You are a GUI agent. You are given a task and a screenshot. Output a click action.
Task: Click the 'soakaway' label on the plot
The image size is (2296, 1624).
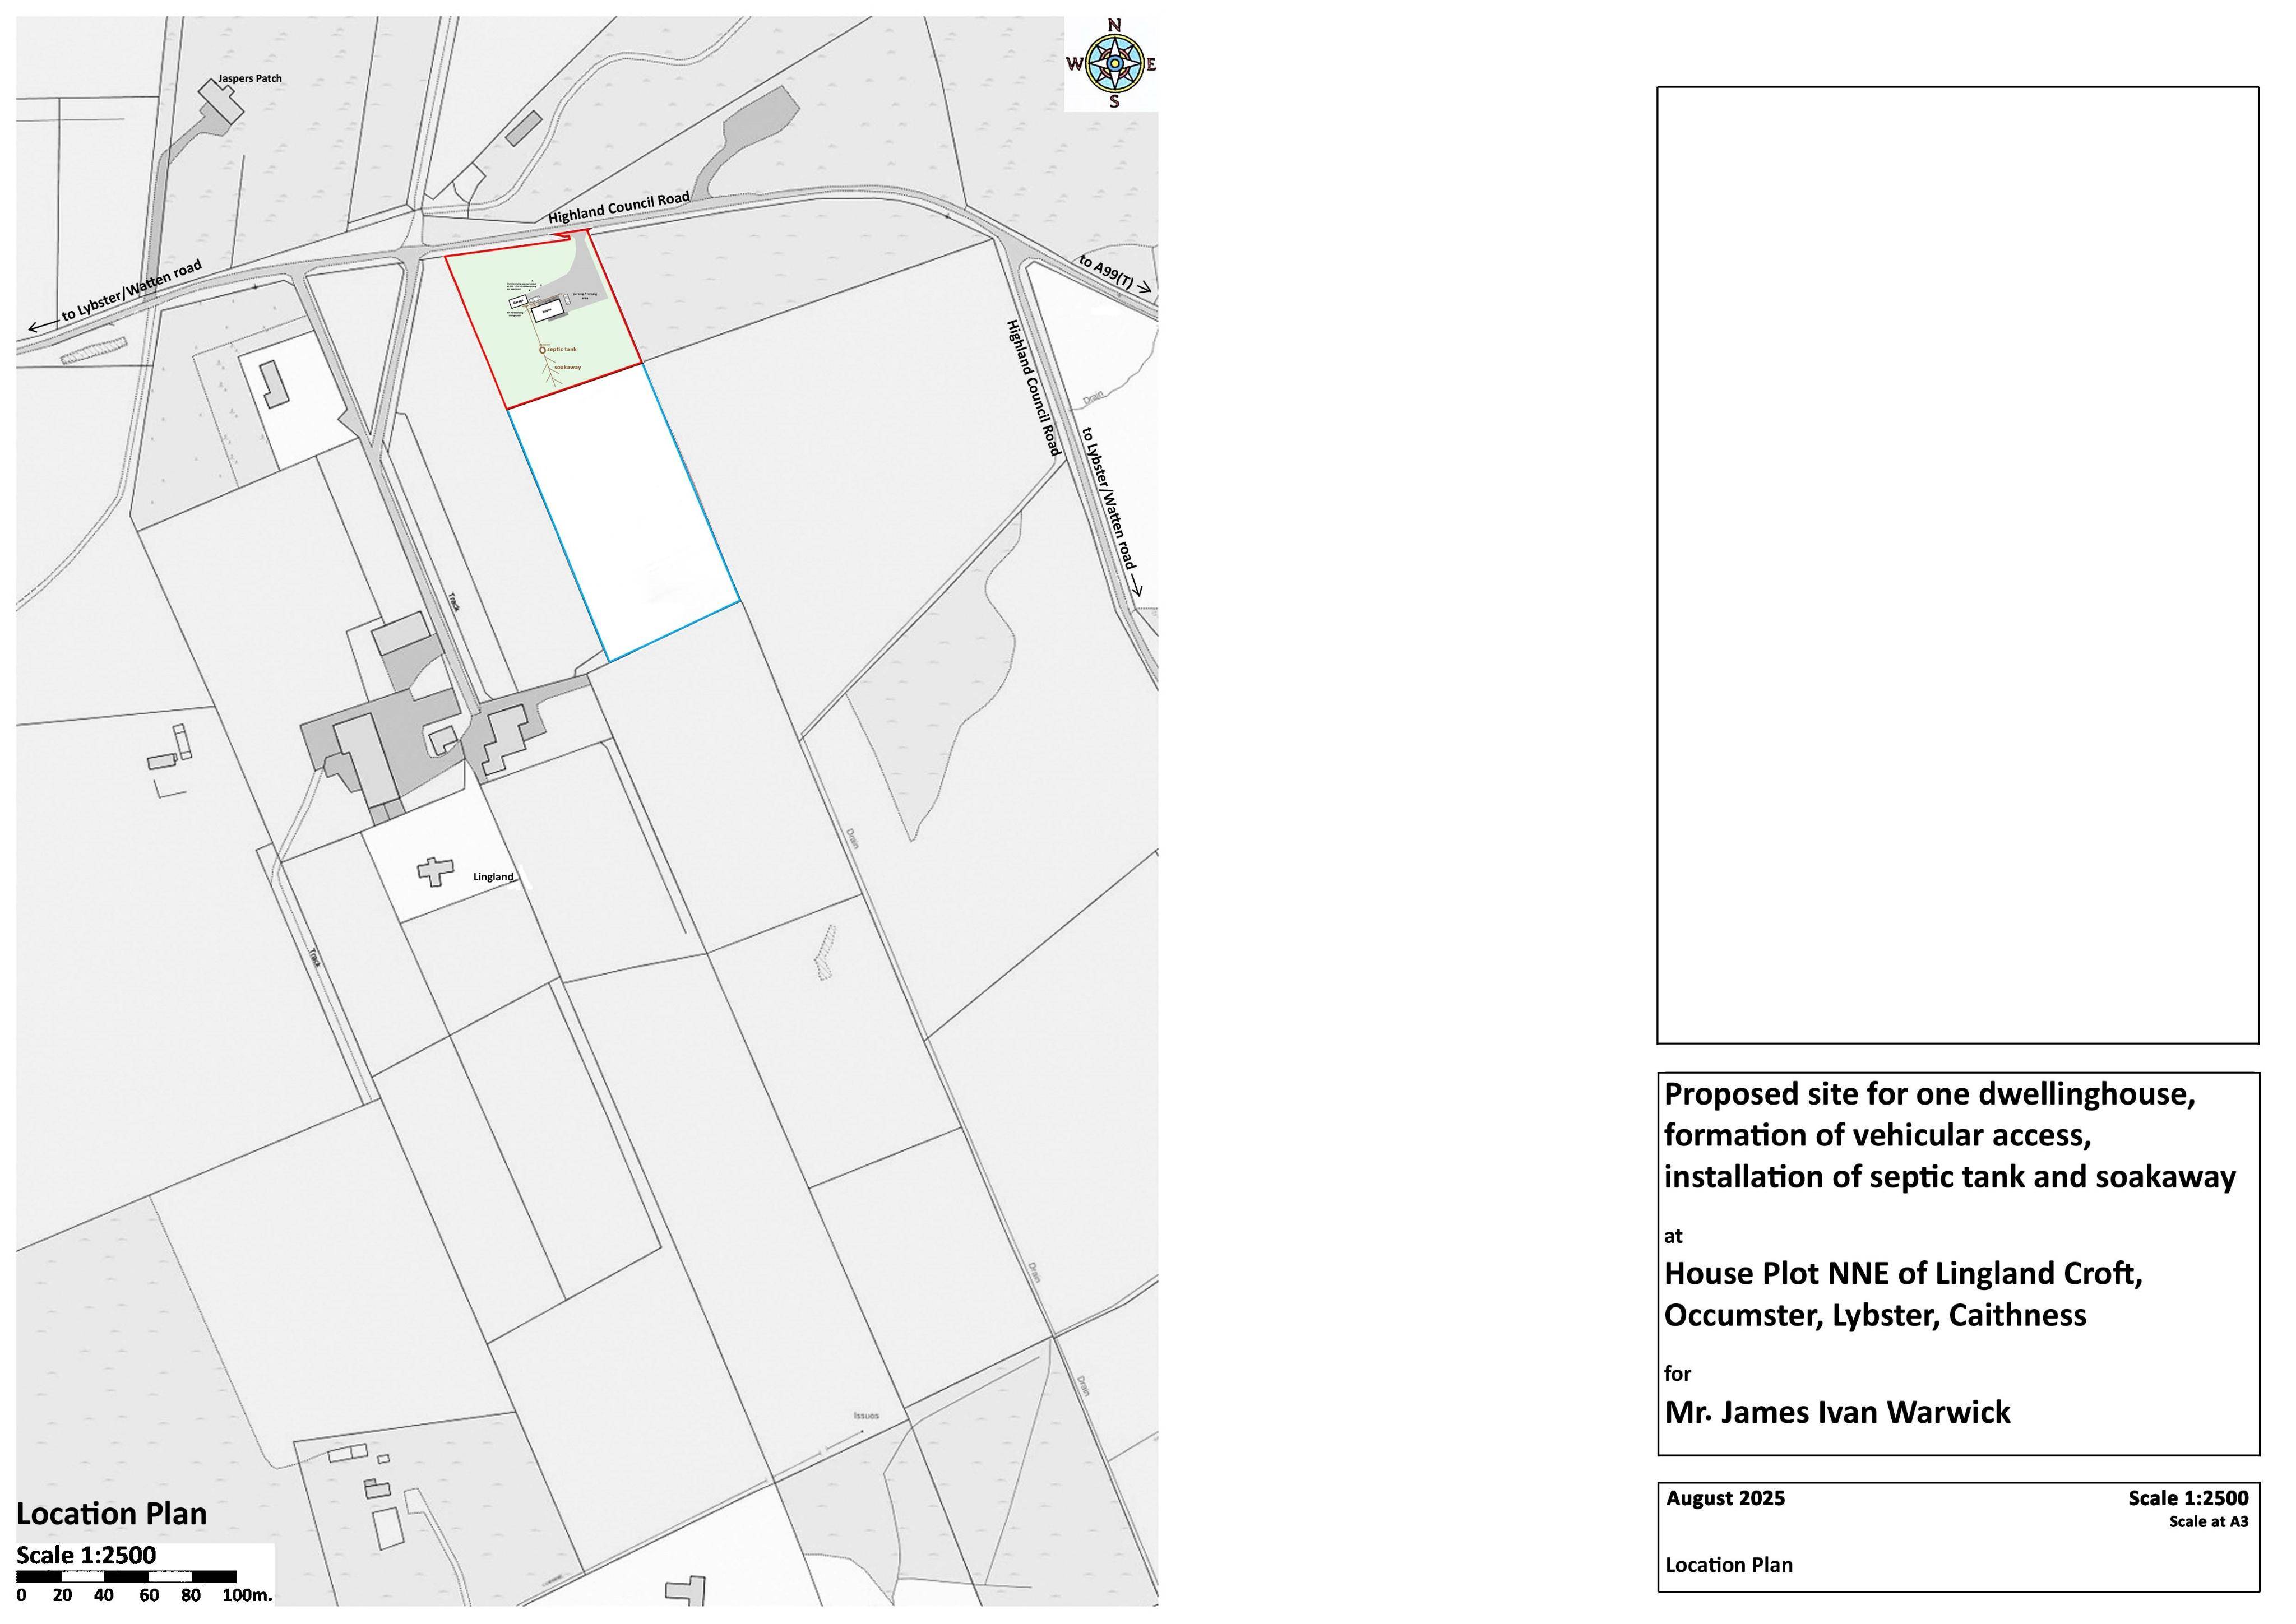[x=568, y=368]
